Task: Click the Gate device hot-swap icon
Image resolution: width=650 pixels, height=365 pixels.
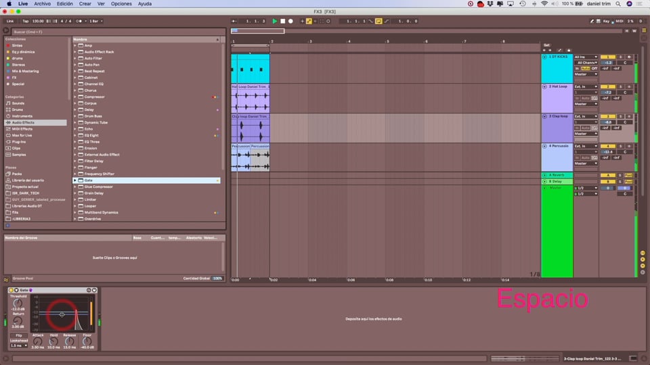Action: (x=89, y=290)
